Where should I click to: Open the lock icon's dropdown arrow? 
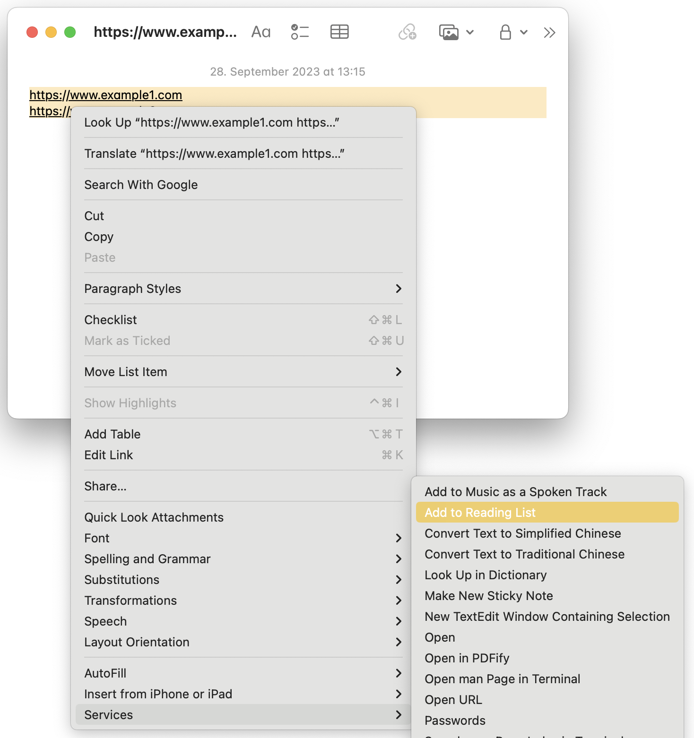523,33
